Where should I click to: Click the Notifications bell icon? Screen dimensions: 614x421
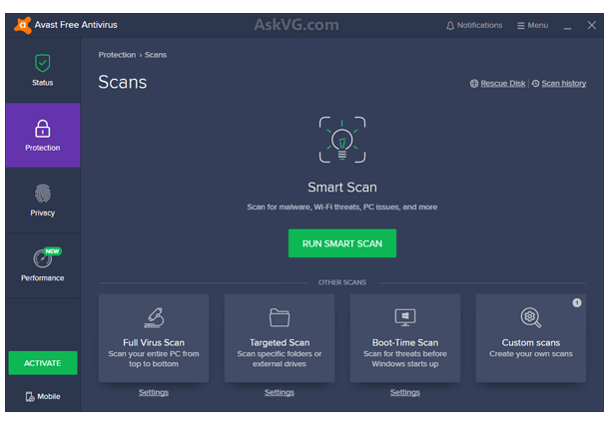point(450,26)
